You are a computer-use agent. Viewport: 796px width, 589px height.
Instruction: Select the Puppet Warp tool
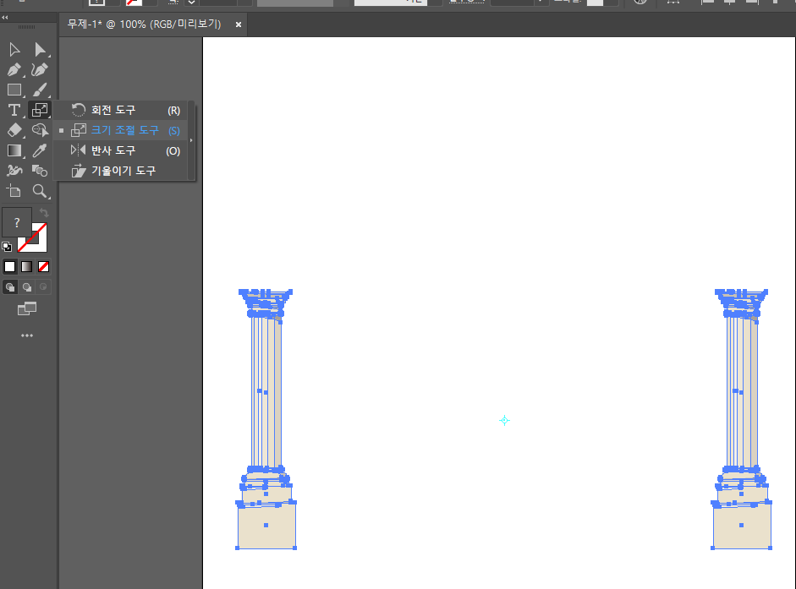pyautogui.click(x=14, y=171)
